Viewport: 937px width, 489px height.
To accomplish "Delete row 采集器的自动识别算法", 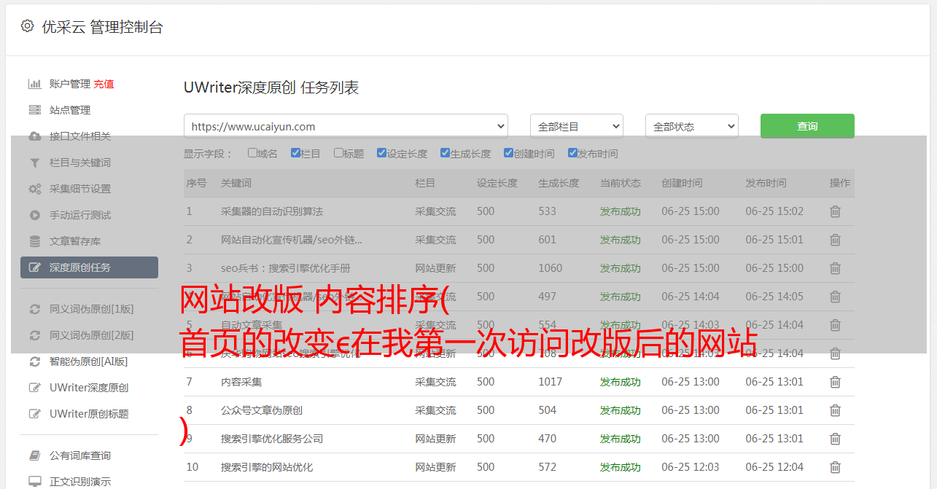I will coord(836,211).
